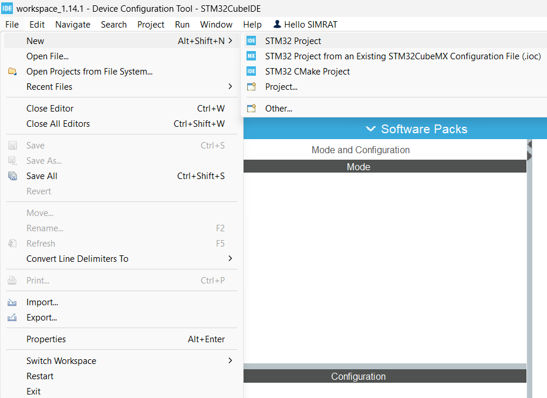Collapse panel using the upper arrow near scrollbar
Viewport: 547px width, 398px height.
[529, 144]
